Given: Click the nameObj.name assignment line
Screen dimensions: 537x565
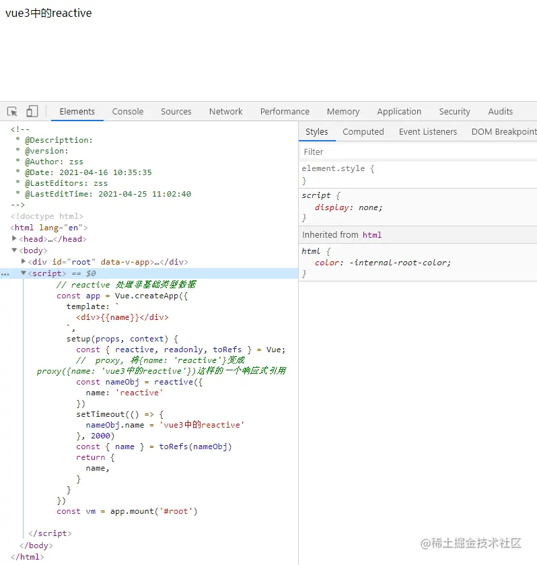Looking at the screenshot, I should pyautogui.click(x=165, y=425).
